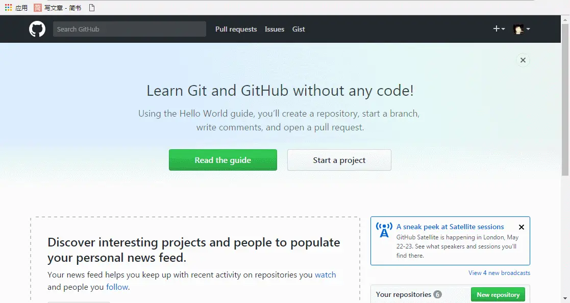The image size is (570, 303).
Task: Focus the Search GitHub field
Action: pyautogui.click(x=130, y=29)
